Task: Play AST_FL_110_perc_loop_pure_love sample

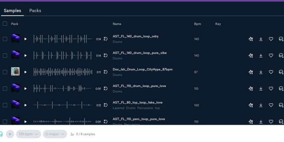Action: click(x=25, y=122)
